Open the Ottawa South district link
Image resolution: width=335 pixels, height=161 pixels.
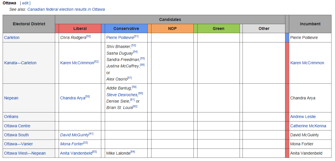pyautogui.click(x=16, y=135)
